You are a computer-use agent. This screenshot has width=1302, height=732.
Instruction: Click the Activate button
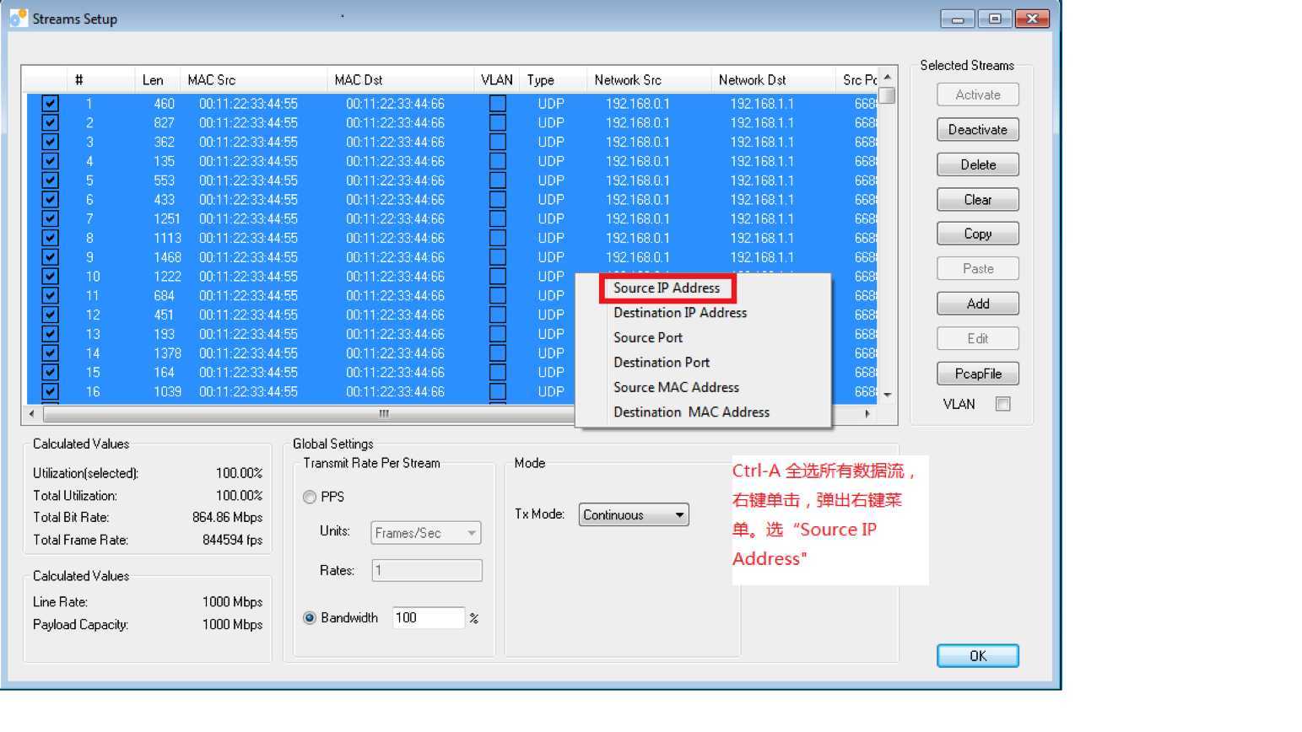point(977,94)
